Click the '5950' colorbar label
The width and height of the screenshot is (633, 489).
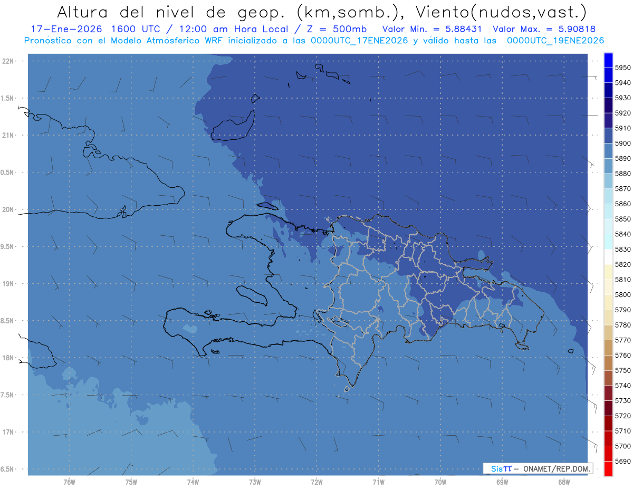[622, 68]
